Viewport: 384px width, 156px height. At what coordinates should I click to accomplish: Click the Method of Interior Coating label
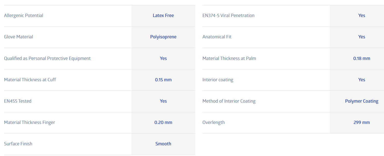point(229,101)
